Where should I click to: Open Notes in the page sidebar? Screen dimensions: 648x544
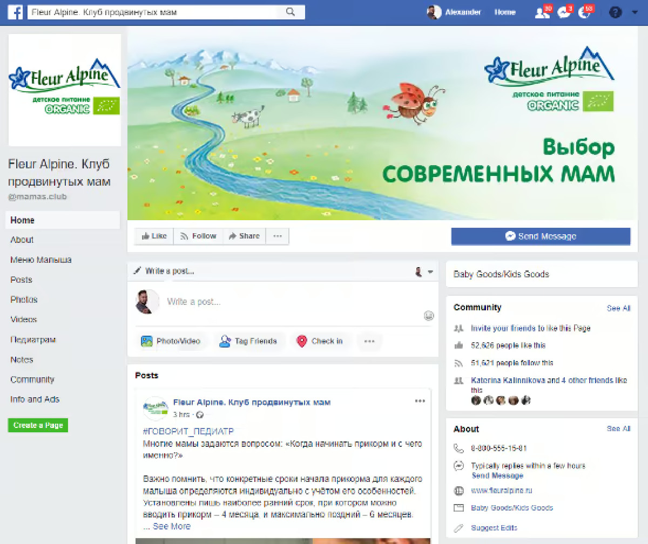[22, 359]
